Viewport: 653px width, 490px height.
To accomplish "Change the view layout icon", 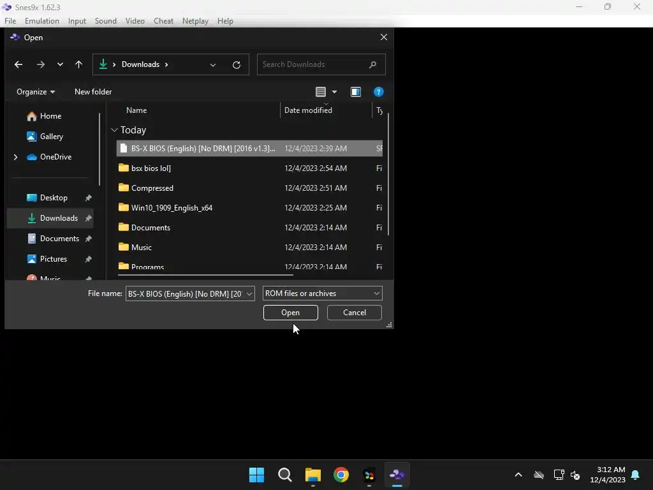I will pos(321,92).
